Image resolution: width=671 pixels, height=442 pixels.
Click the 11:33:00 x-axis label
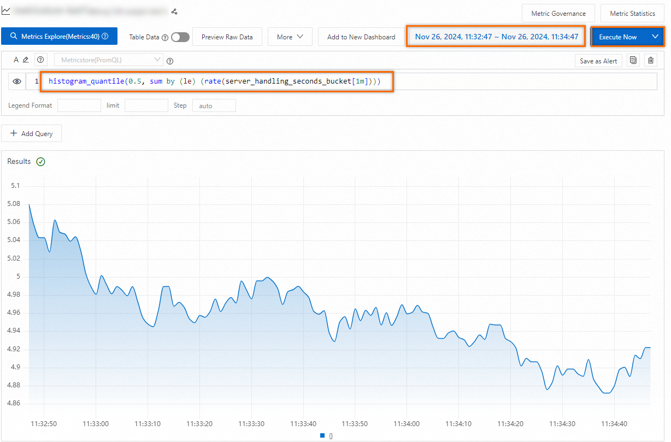pyautogui.click(x=96, y=423)
